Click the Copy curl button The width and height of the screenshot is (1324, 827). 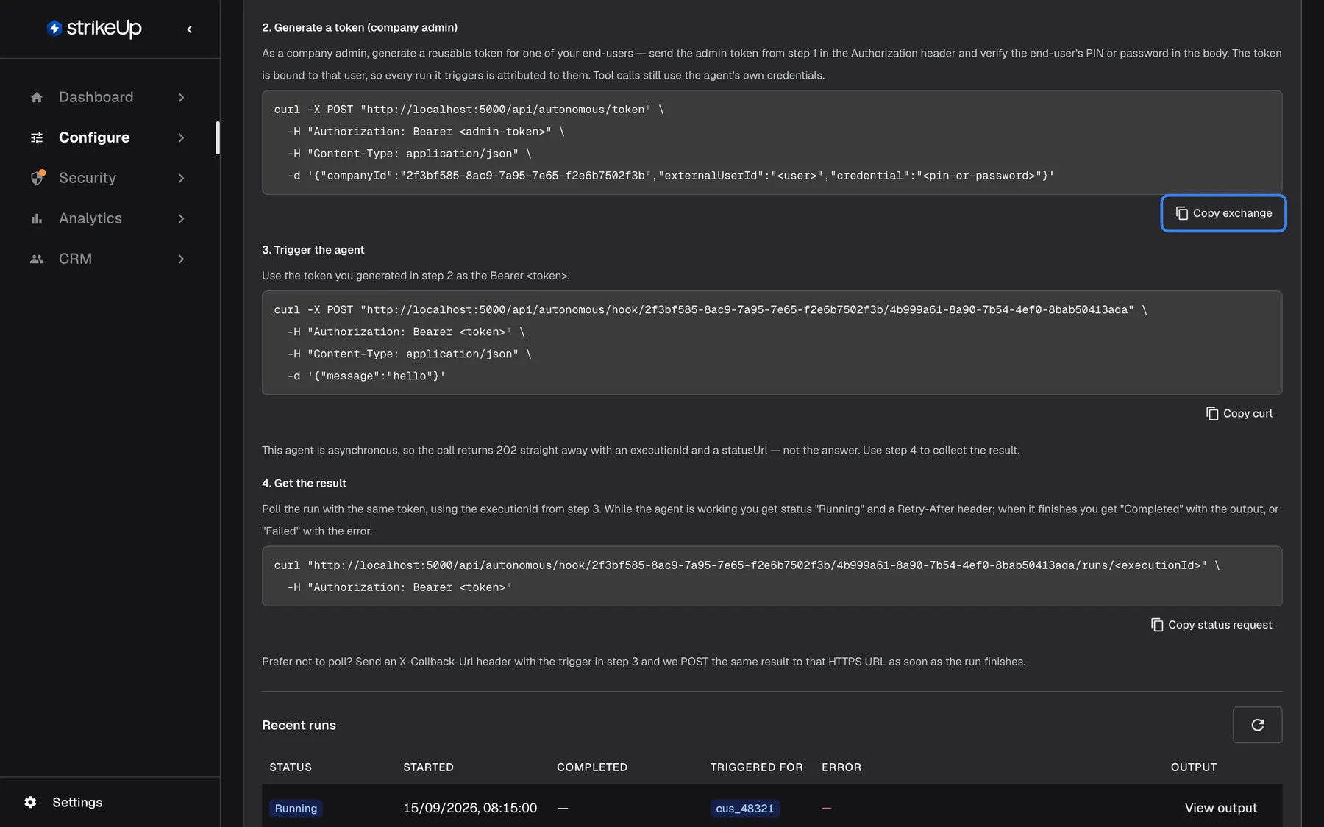click(x=1239, y=414)
